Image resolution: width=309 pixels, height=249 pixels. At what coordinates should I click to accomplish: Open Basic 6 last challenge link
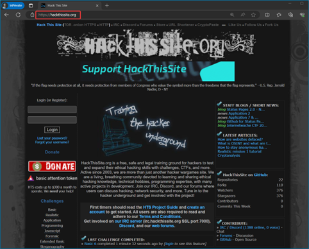[x=90, y=244]
